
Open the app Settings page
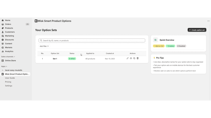(x=9, y=86)
